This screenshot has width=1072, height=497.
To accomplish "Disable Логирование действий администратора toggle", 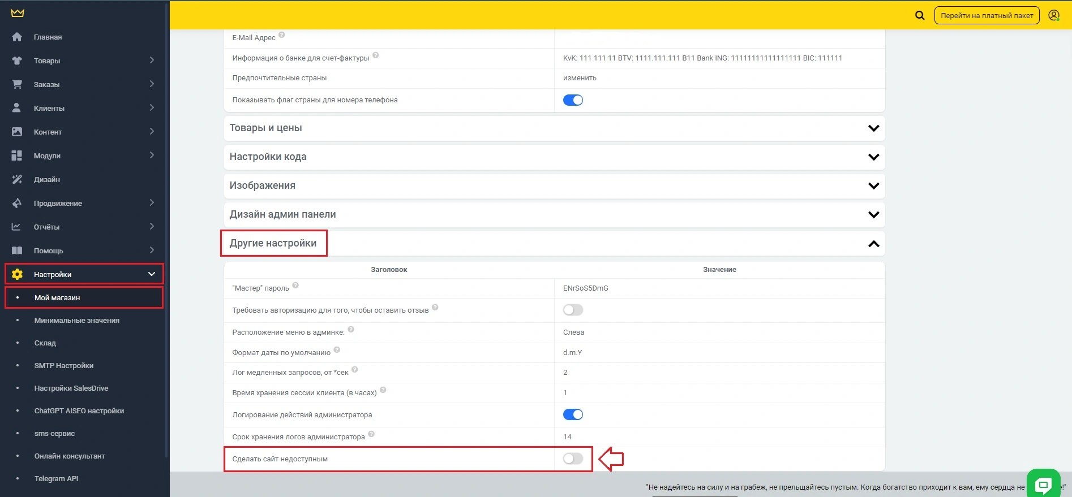I will [x=573, y=414].
